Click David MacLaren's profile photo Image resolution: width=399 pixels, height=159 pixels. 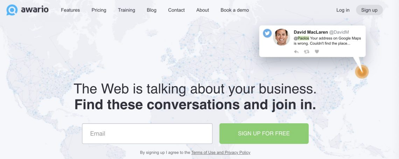(281, 37)
